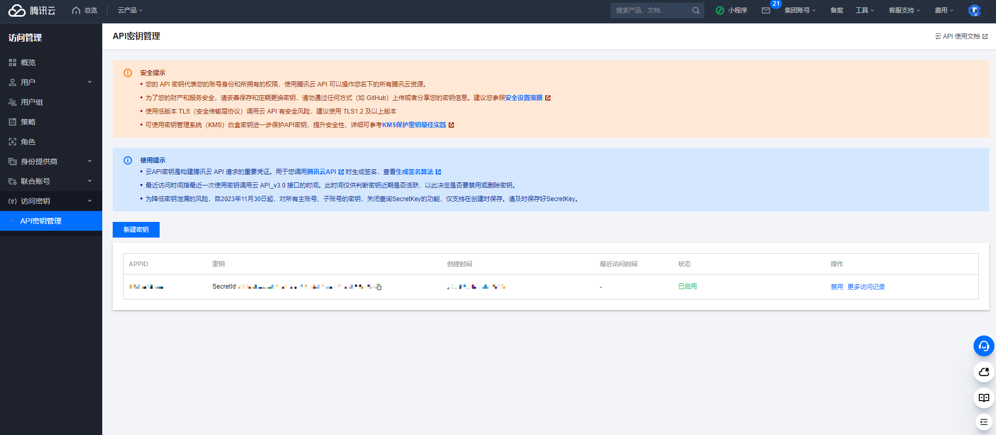
Task: Focus the product search input field
Action: click(x=651, y=10)
